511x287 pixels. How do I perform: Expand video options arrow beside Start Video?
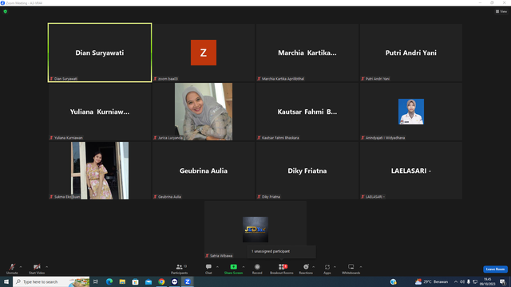click(x=47, y=267)
